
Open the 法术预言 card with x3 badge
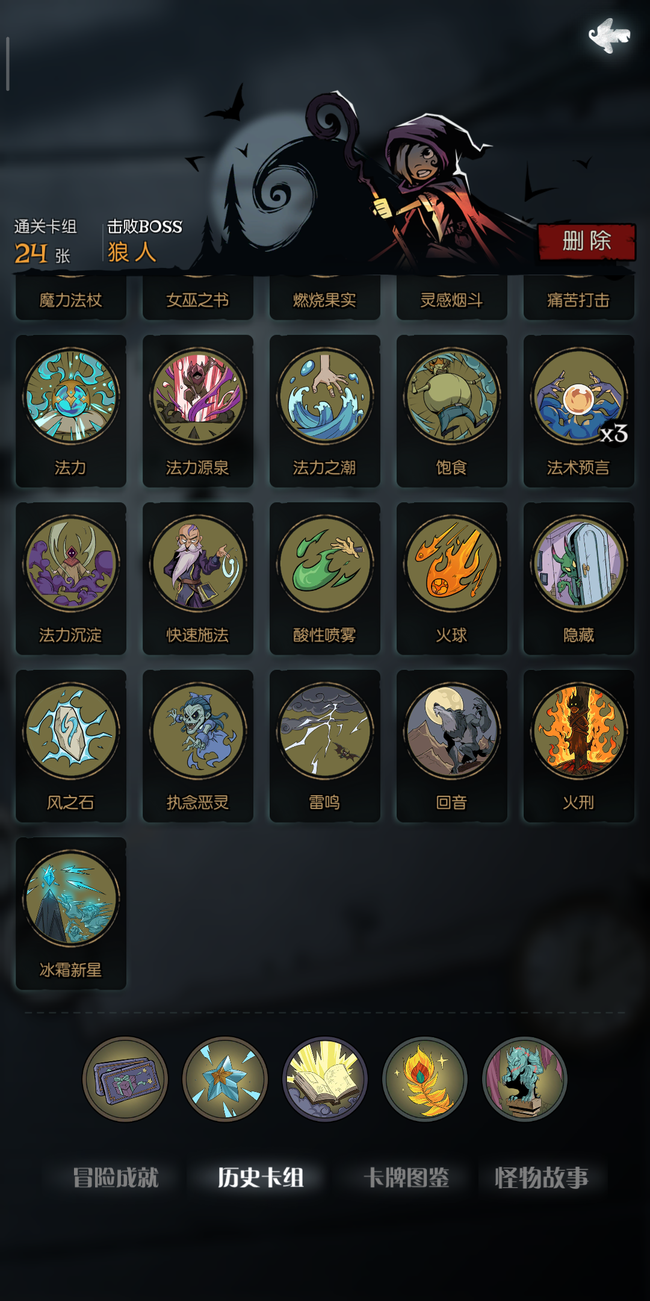[579, 411]
